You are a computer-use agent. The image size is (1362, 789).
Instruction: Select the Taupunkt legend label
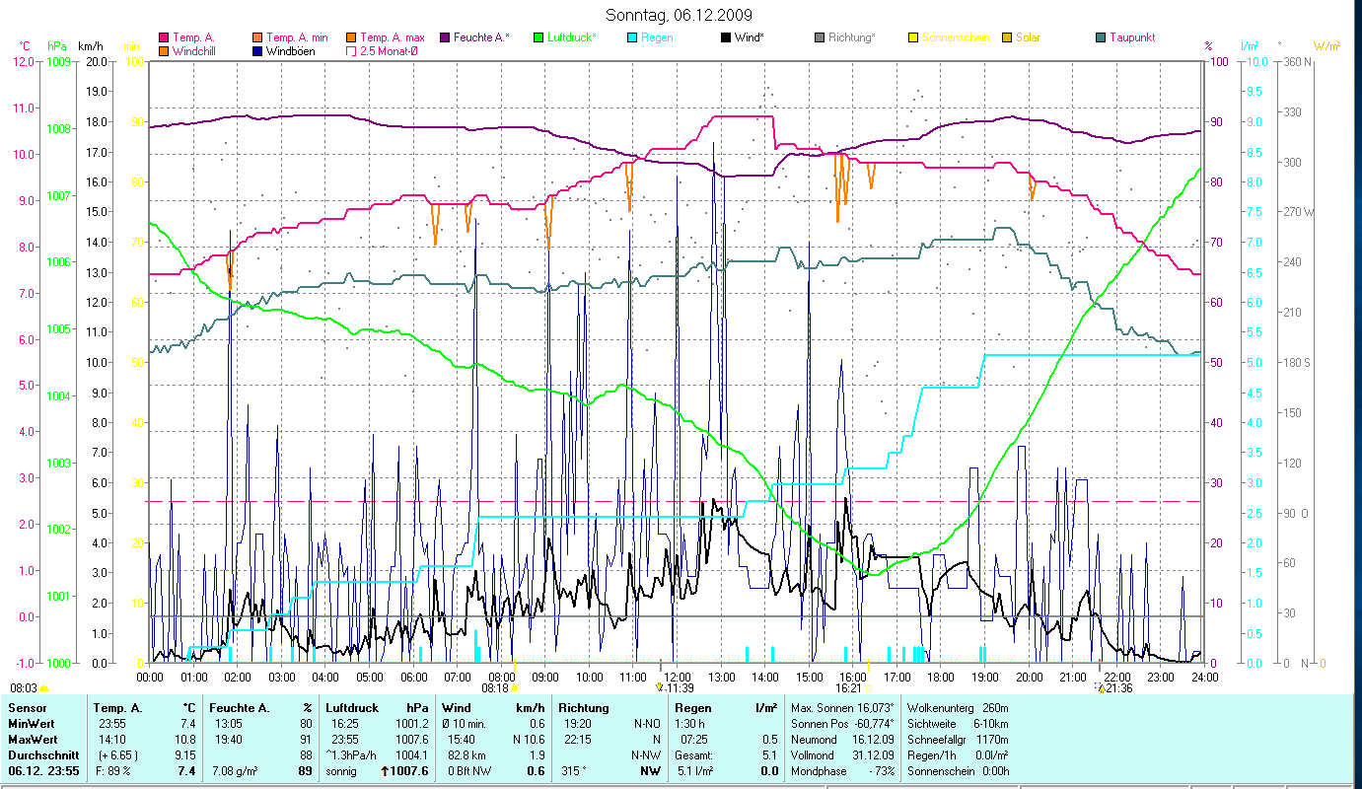point(1132,37)
